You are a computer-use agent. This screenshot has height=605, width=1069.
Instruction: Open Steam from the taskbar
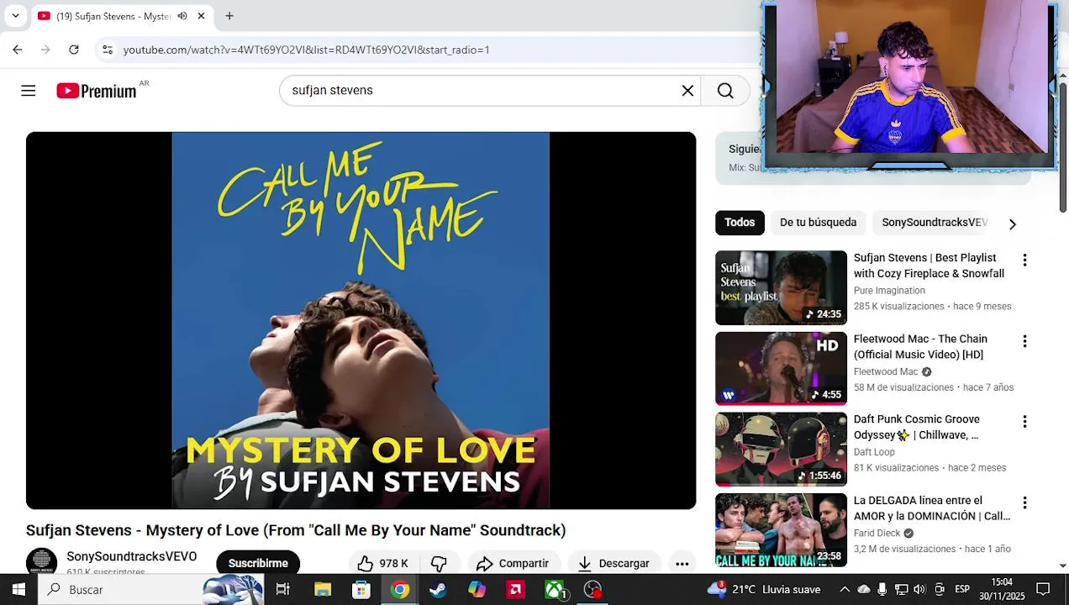tap(438, 590)
